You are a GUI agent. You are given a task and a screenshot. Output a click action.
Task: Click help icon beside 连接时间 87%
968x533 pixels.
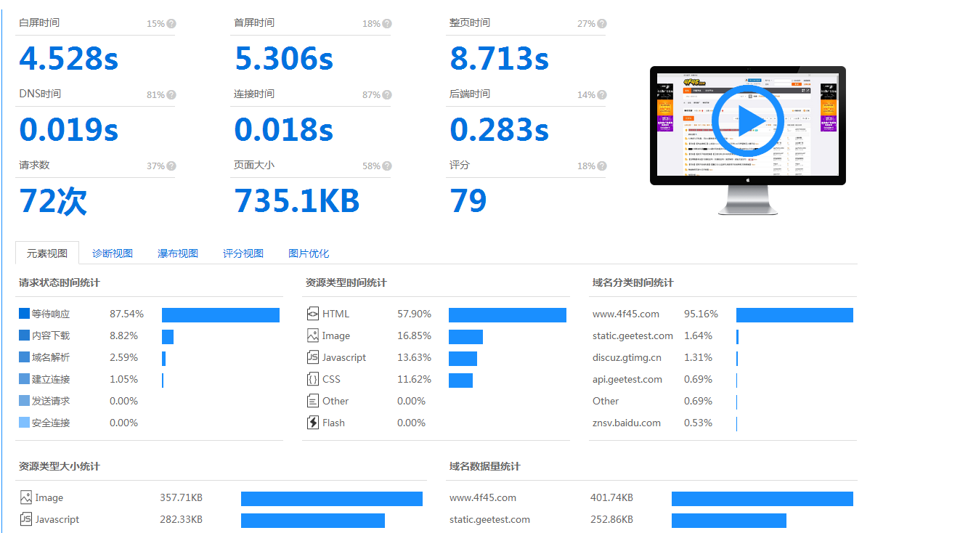click(x=387, y=95)
